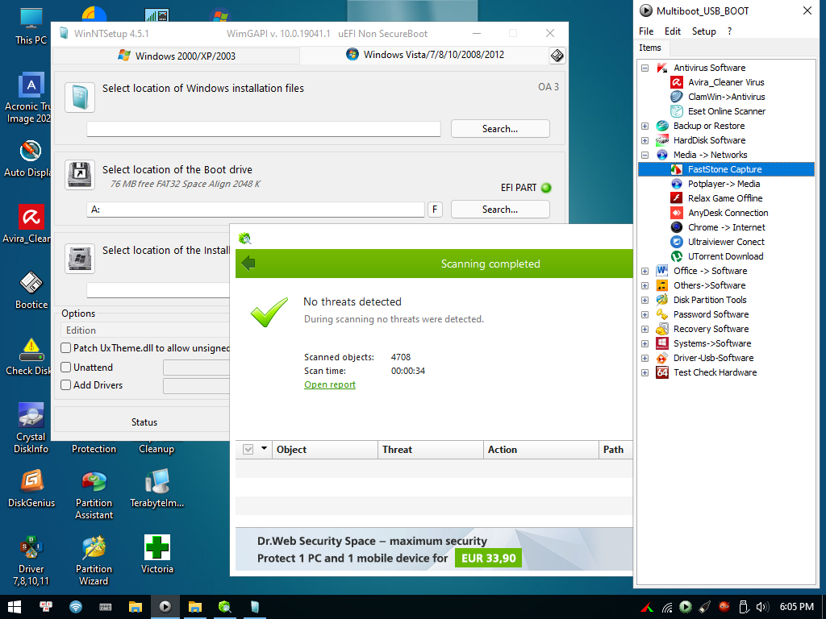This screenshot has height=619, width=826.
Task: Click the Start button on taskbar
Action: click(x=15, y=607)
